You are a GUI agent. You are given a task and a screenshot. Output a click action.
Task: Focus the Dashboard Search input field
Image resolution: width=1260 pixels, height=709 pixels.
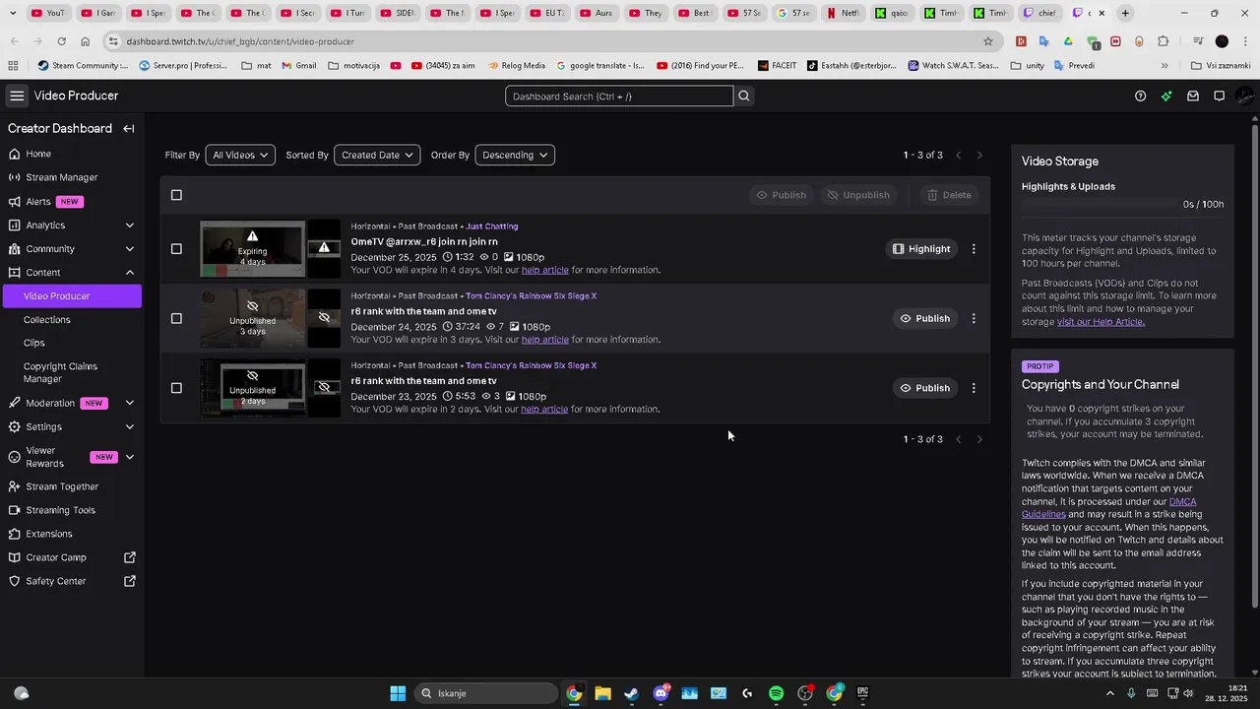(x=619, y=97)
